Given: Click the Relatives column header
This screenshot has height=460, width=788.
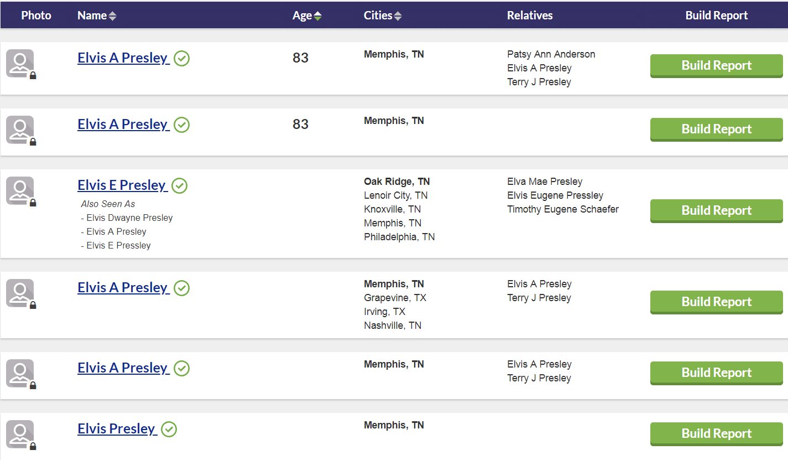Looking at the screenshot, I should 529,16.
